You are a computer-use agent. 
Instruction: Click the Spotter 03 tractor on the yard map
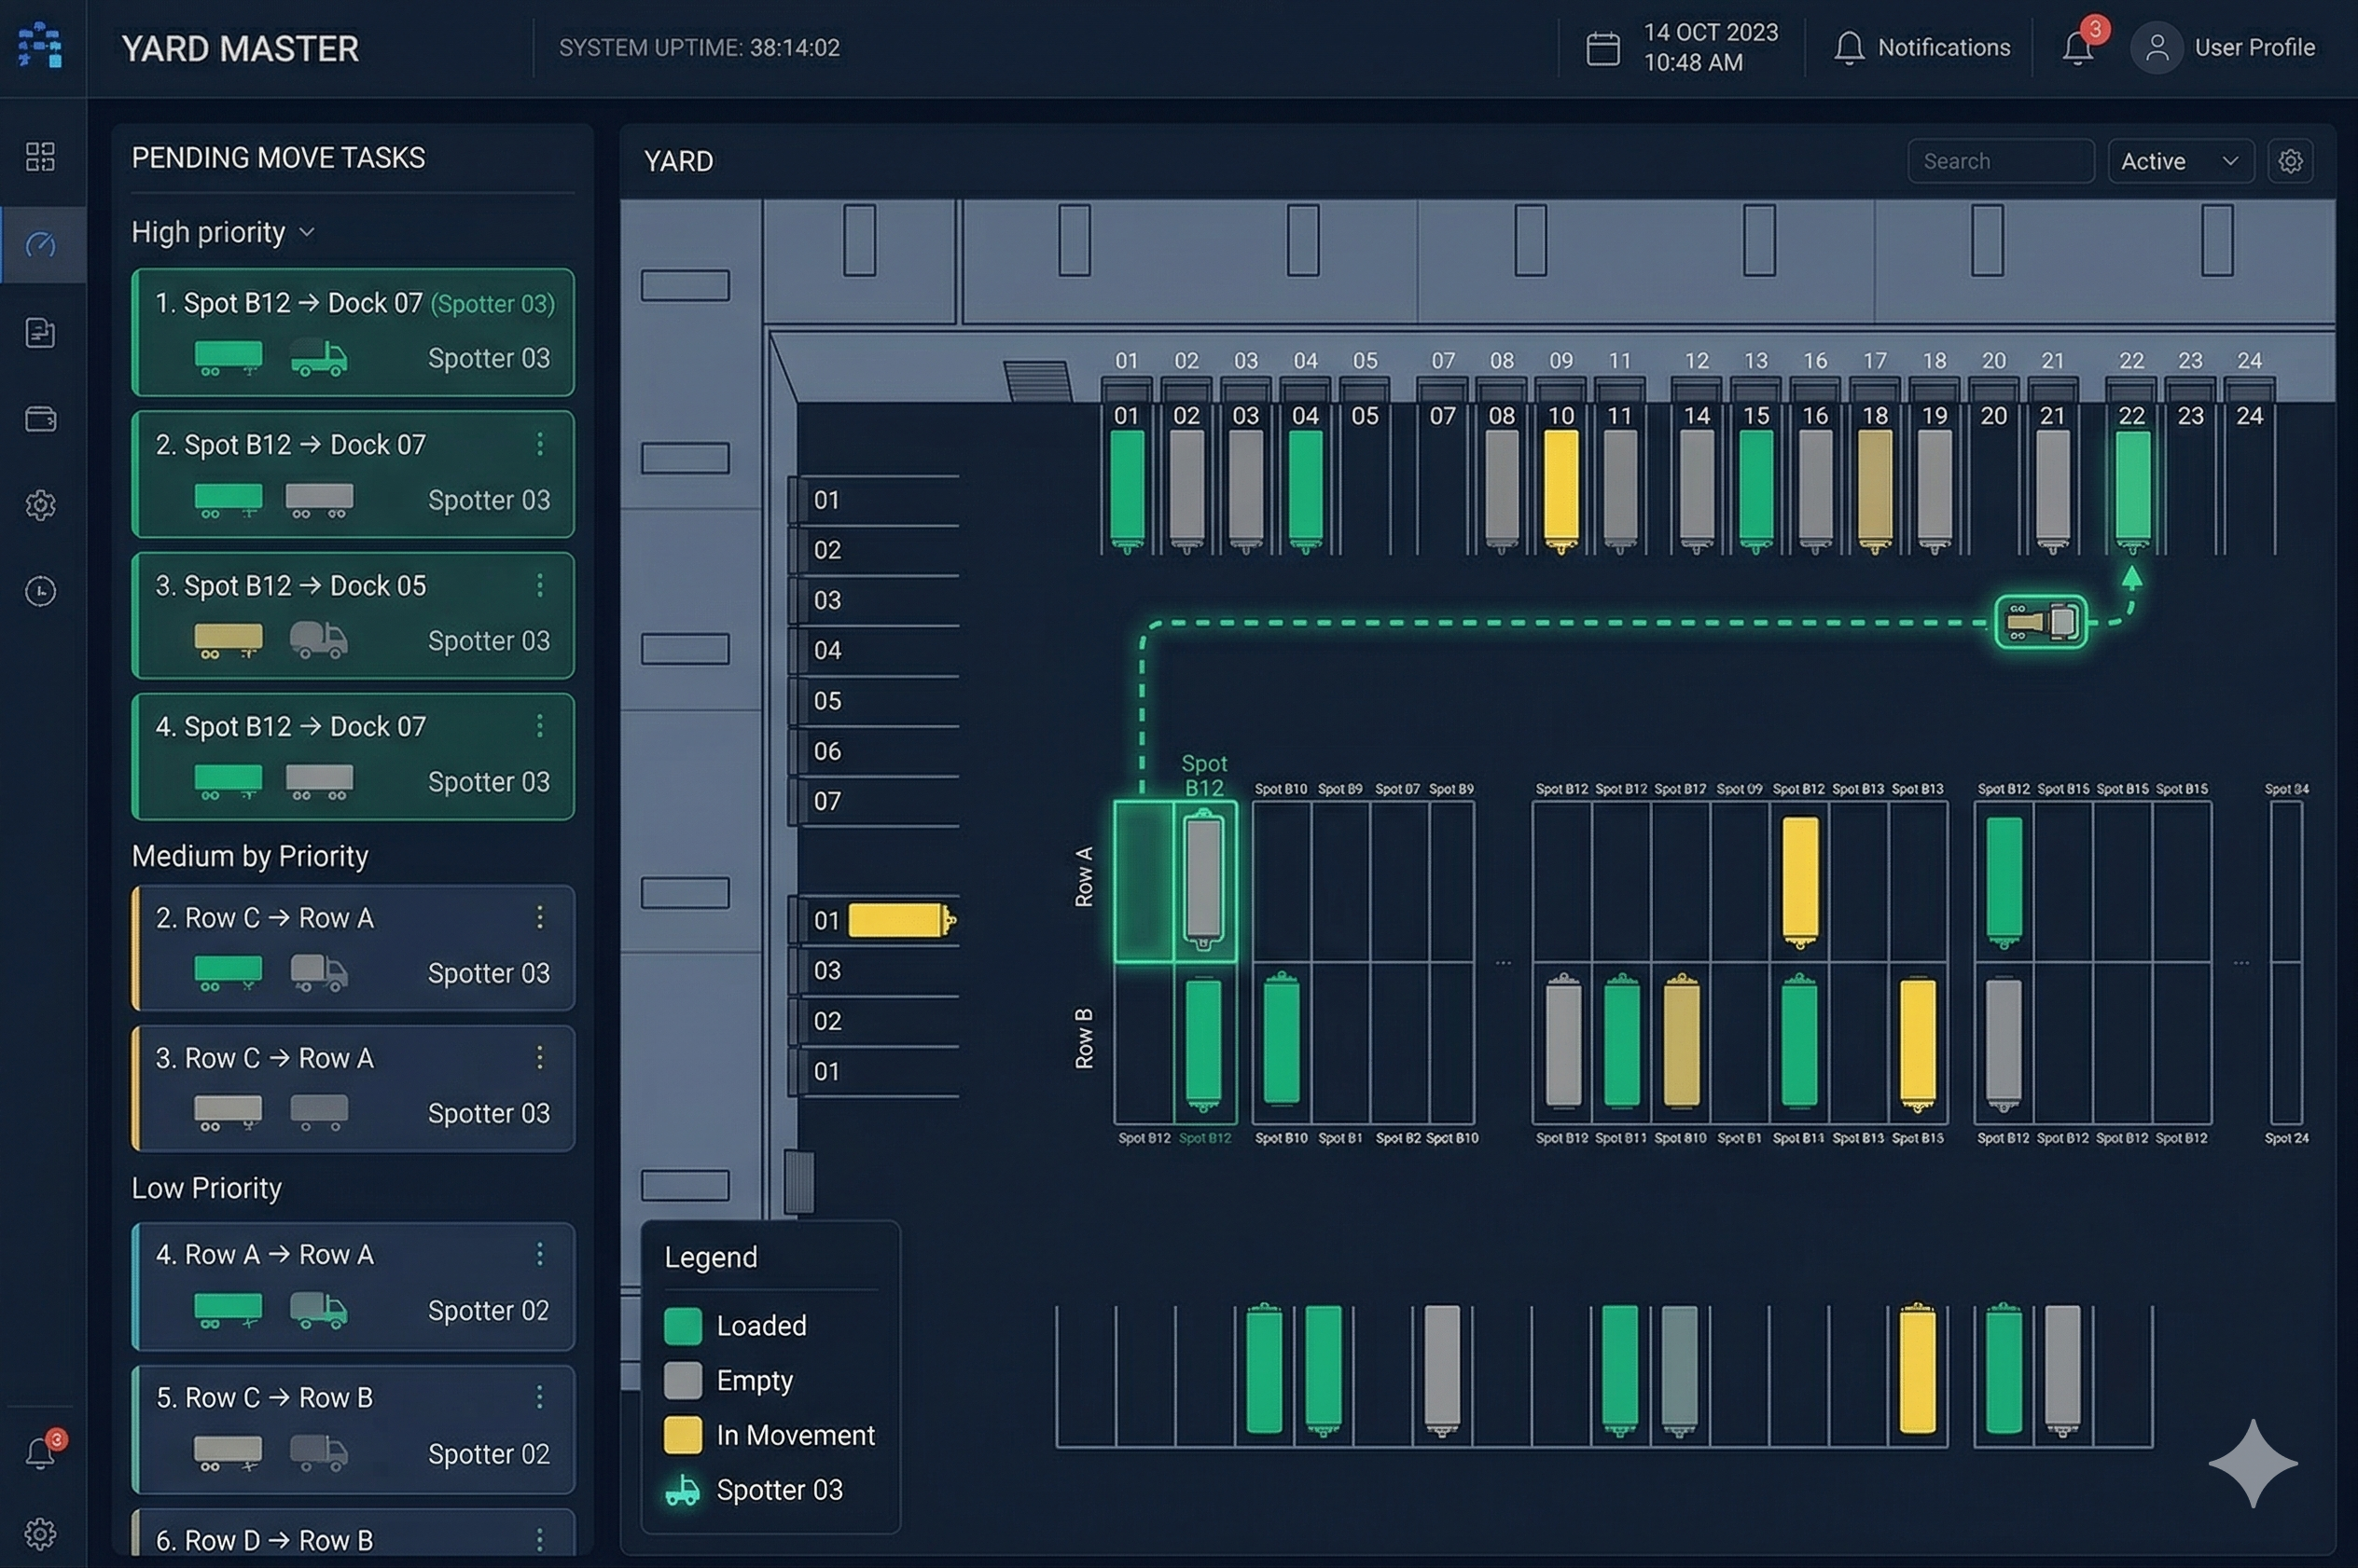tap(2041, 622)
